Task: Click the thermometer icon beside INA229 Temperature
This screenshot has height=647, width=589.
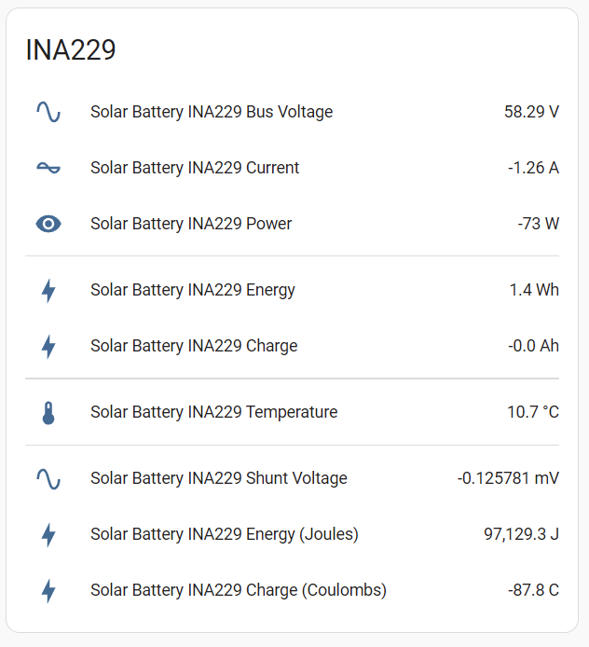Action: click(48, 412)
